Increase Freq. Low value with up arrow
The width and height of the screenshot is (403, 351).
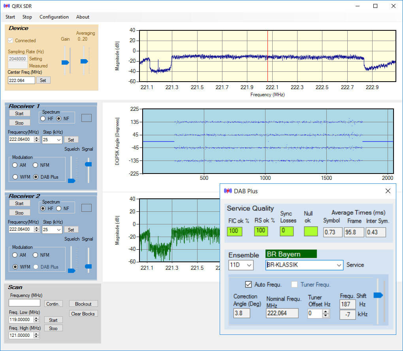pos(36,318)
